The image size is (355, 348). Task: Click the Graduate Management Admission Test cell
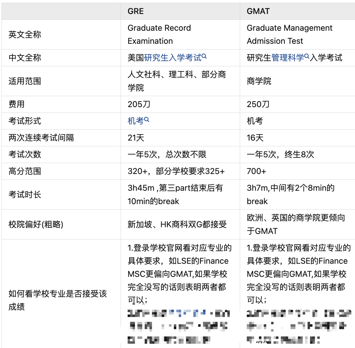[289, 34]
